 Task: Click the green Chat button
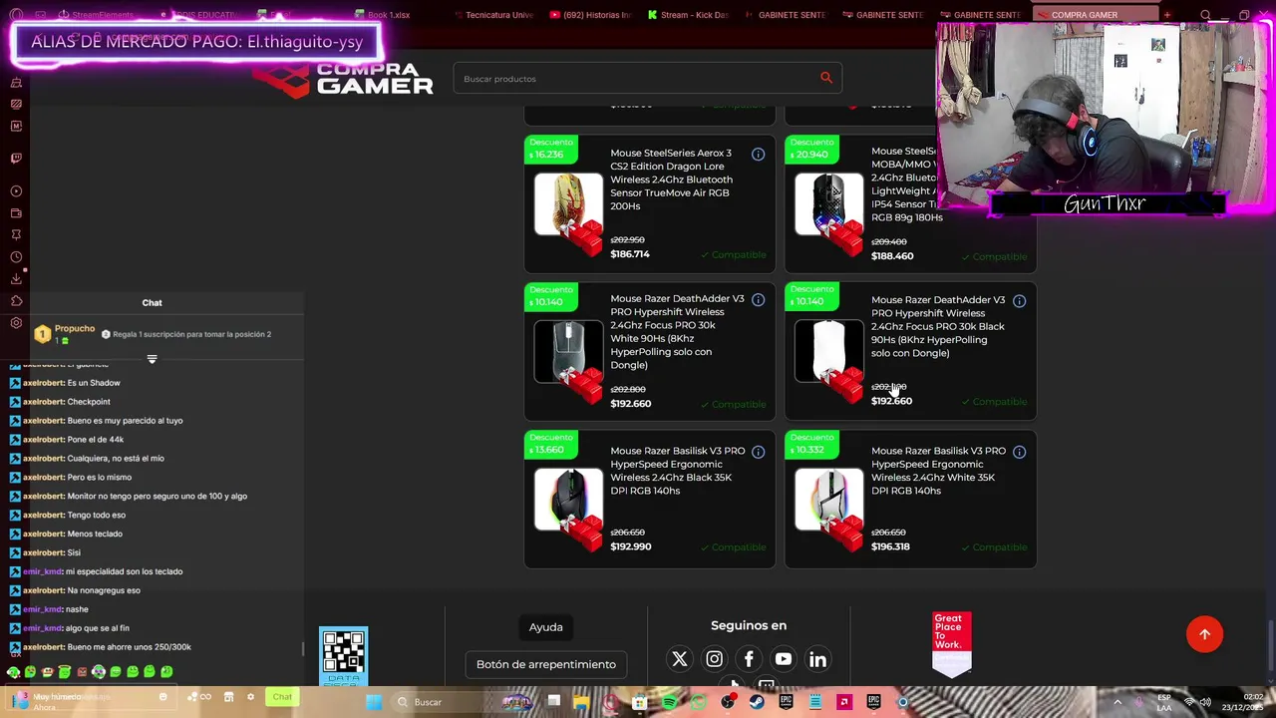coord(282,697)
